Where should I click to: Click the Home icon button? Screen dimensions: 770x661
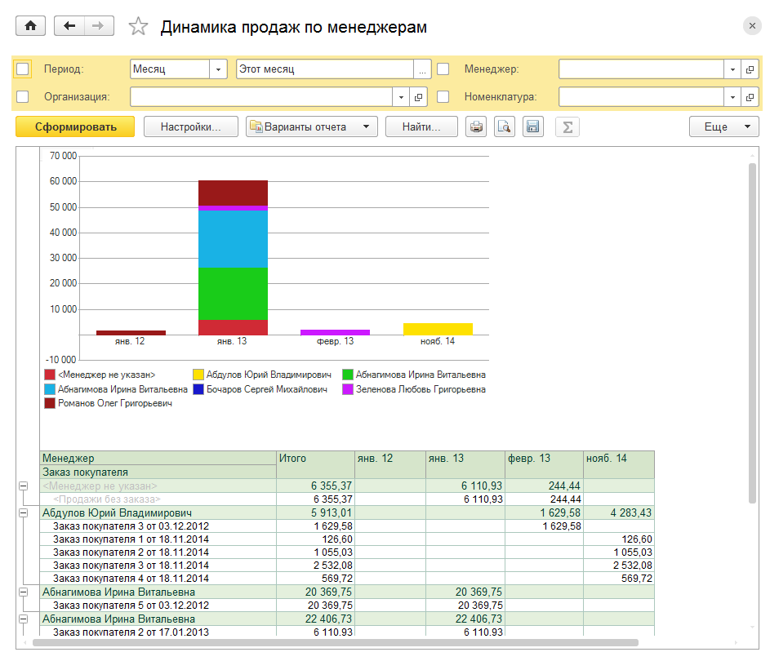tap(31, 26)
